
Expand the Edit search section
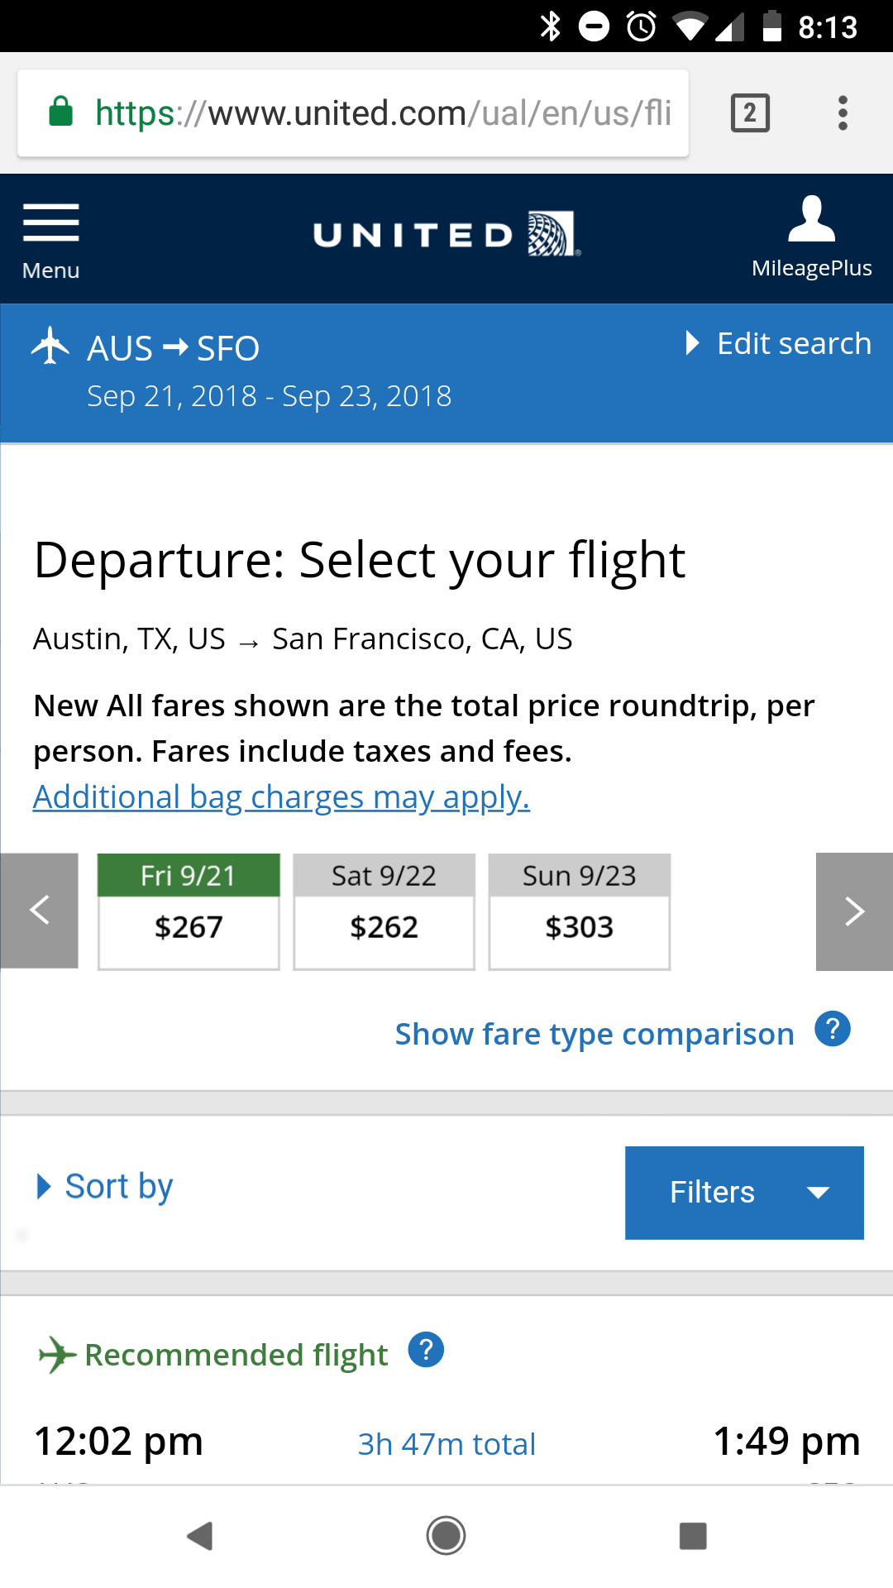tap(779, 343)
